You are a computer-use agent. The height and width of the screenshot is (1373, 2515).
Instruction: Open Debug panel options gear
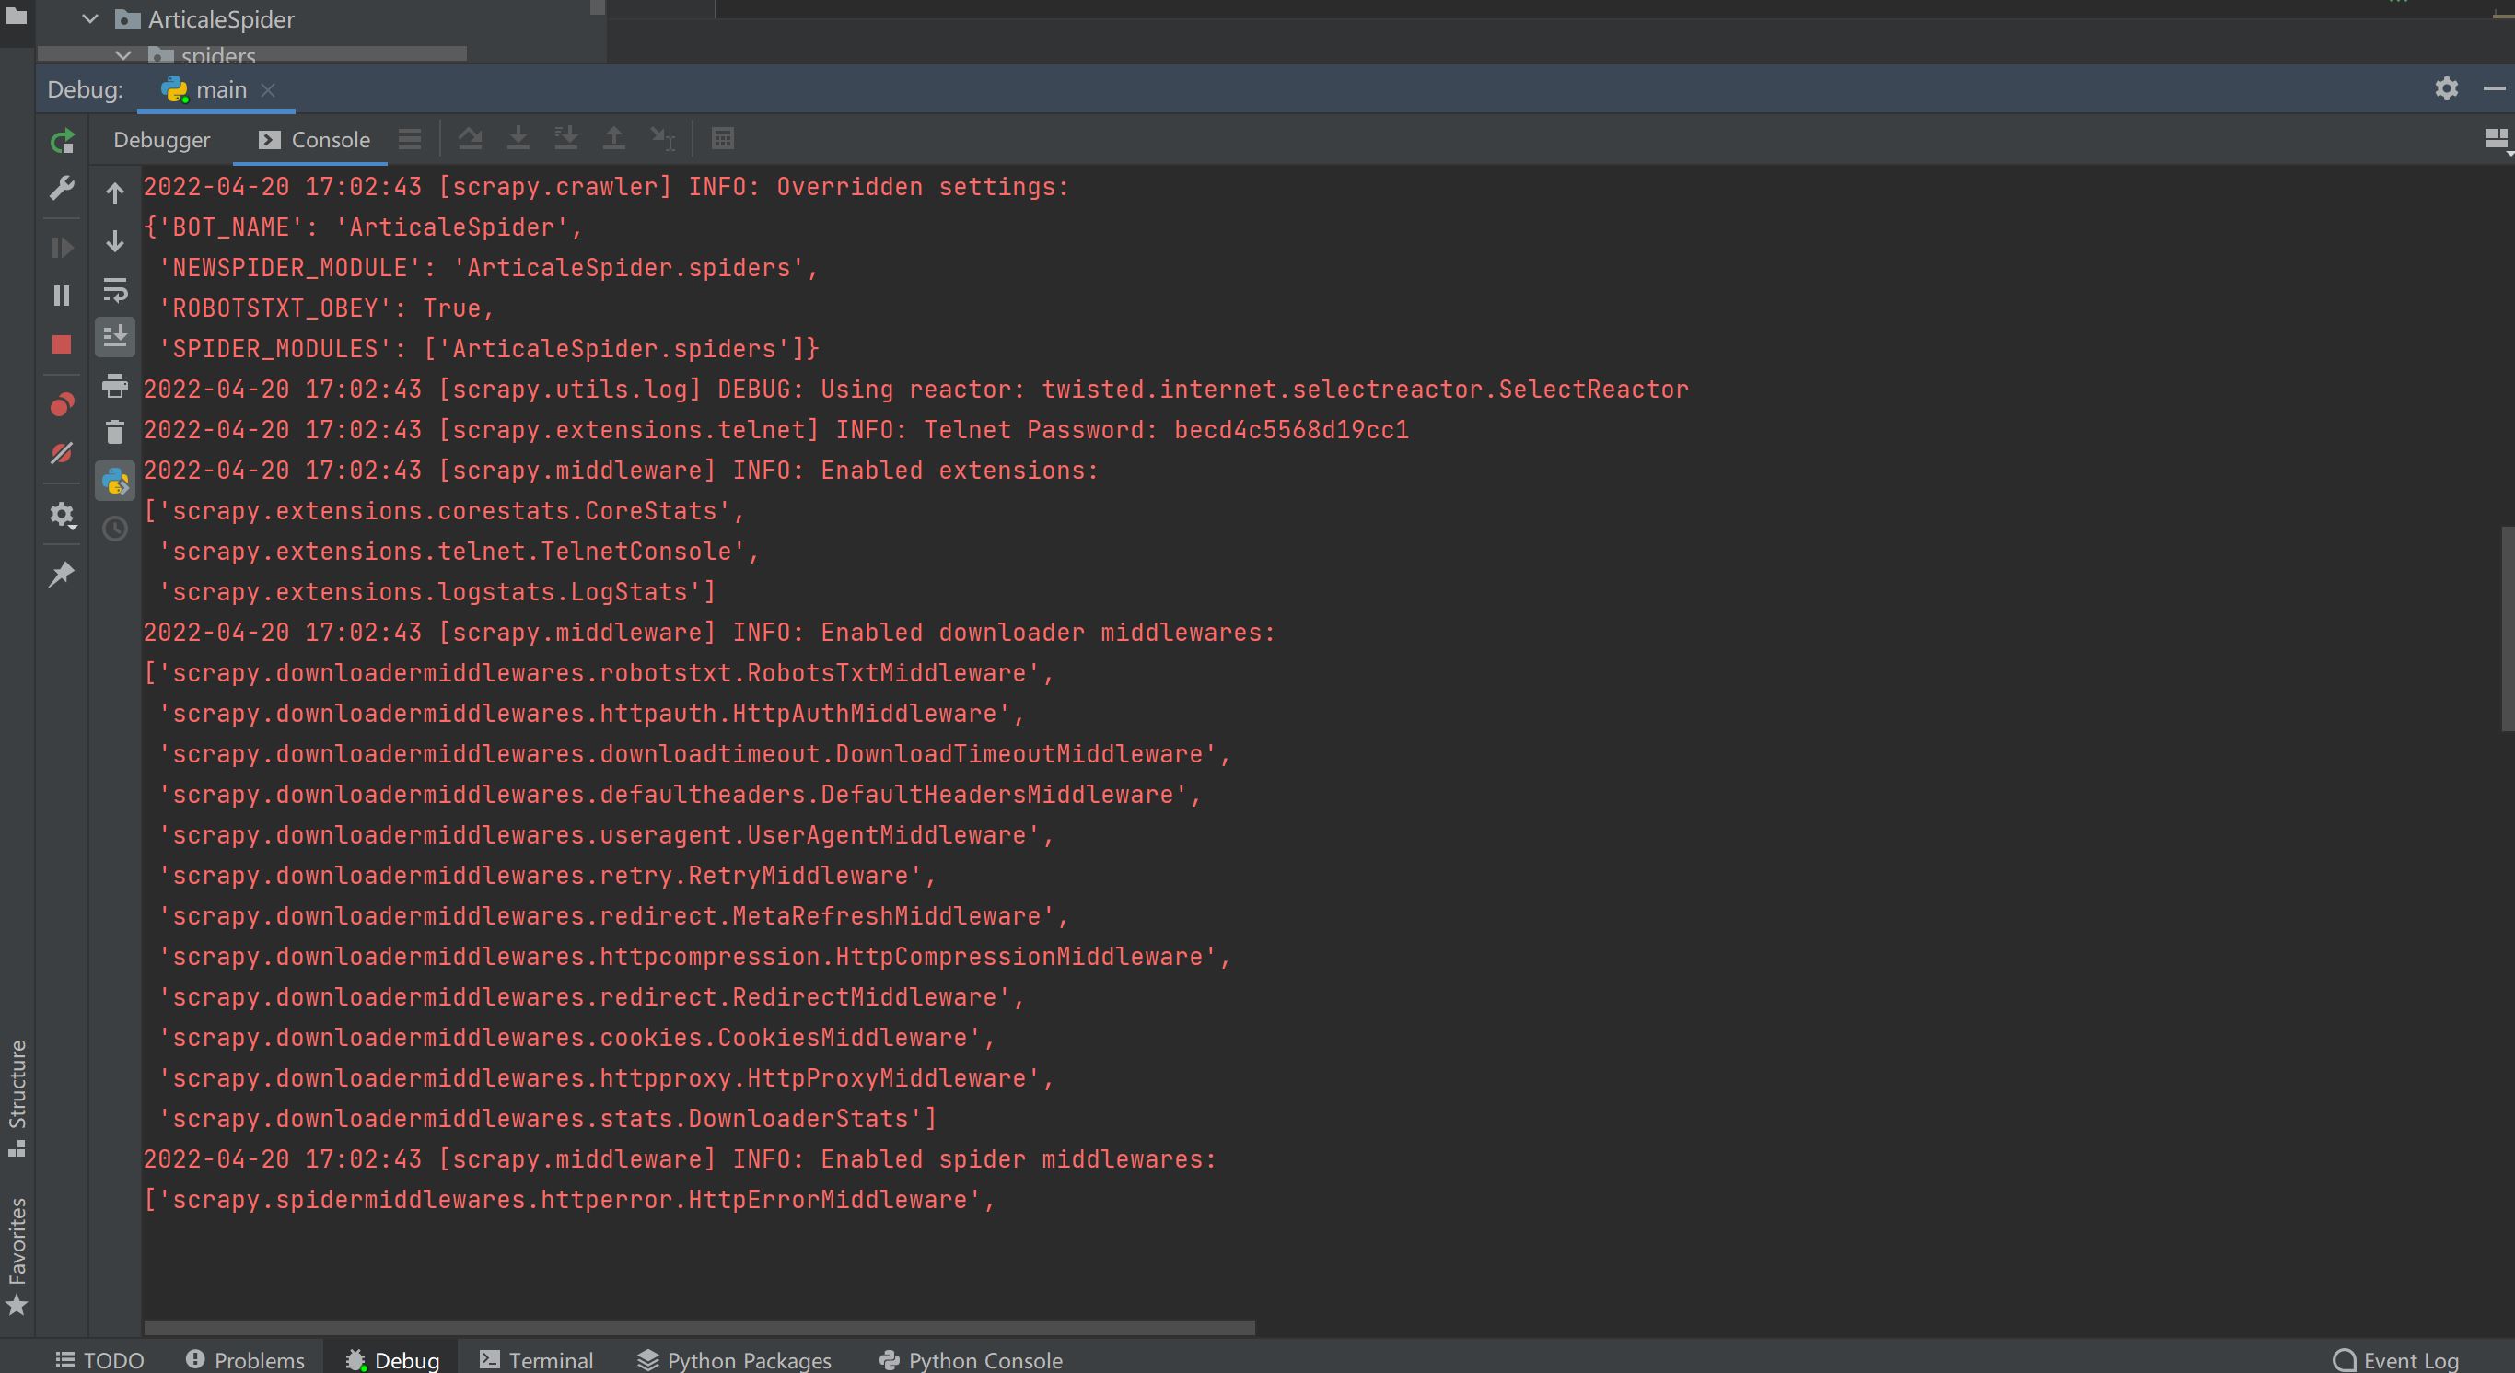coord(2446,89)
